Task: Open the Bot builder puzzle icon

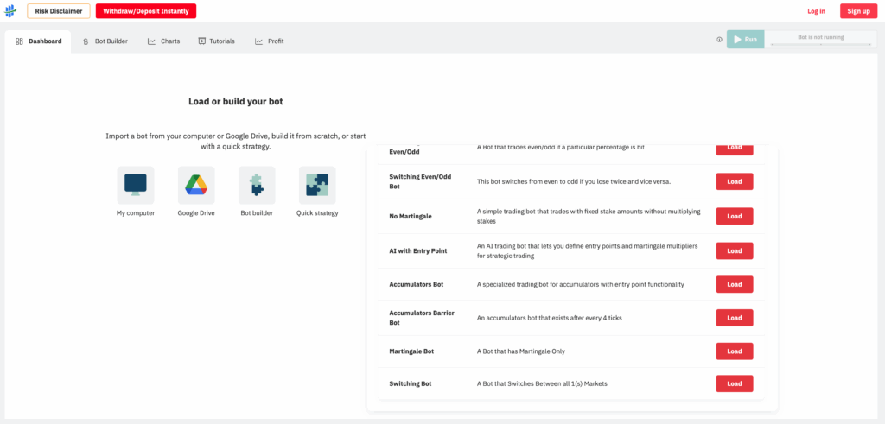Action: point(257,185)
